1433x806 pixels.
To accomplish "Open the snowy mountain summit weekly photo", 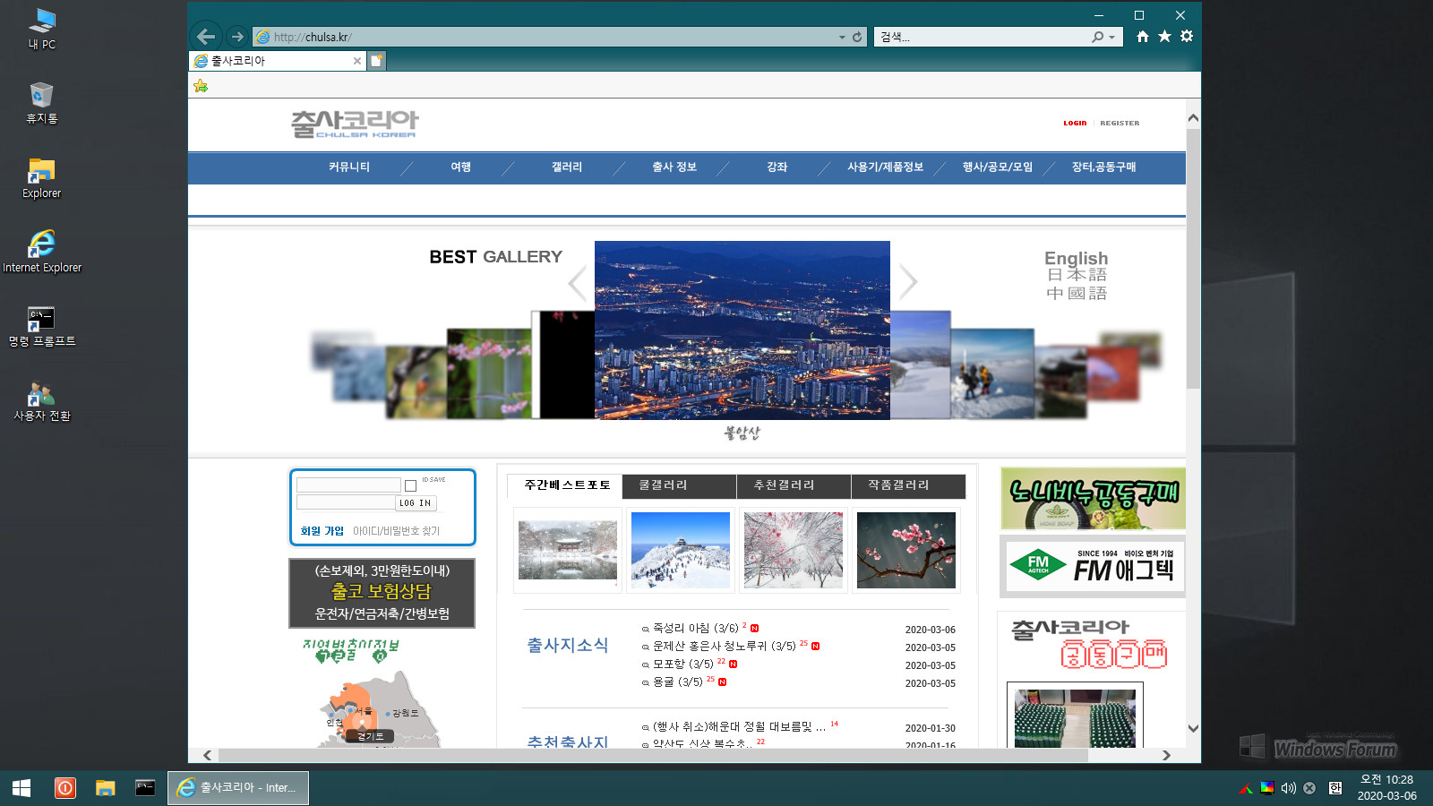I will (x=681, y=550).
